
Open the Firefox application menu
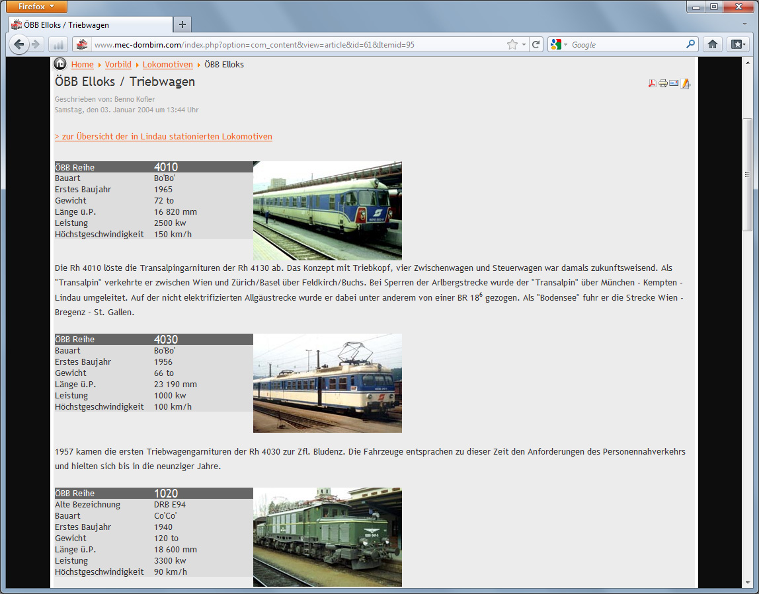[36, 7]
